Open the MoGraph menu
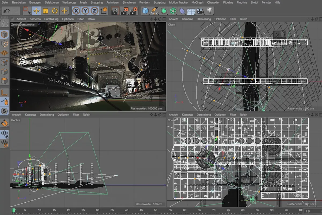 pyautogui.click(x=197, y=2)
